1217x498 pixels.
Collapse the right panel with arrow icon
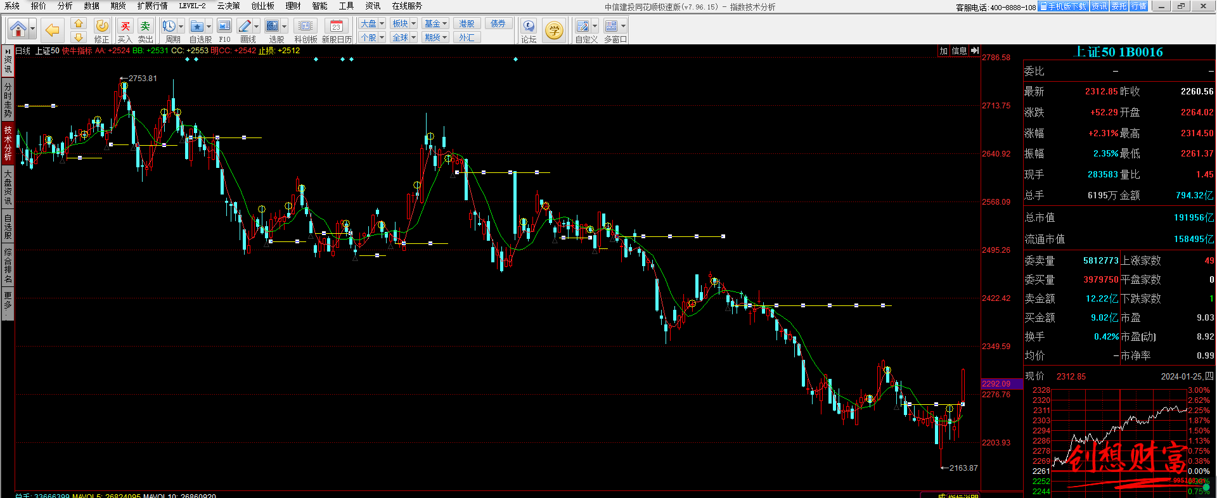pos(975,51)
